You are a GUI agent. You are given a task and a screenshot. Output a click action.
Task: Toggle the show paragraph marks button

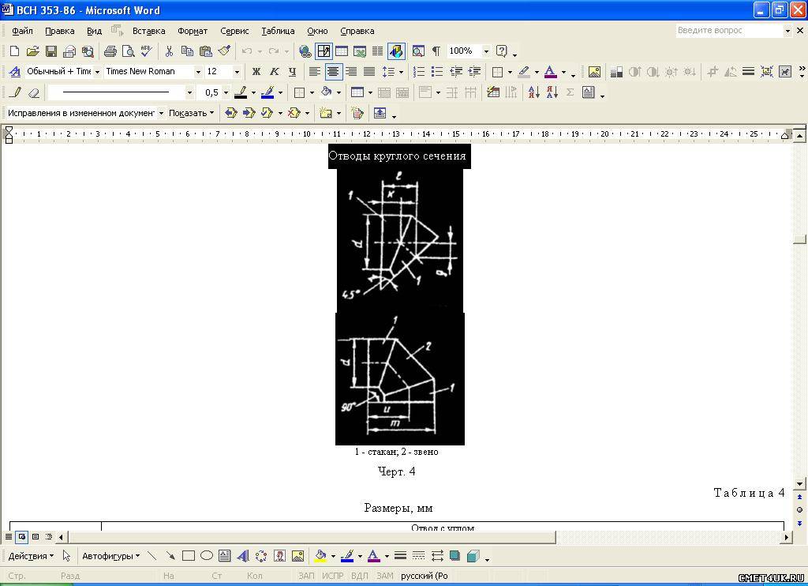[436, 51]
